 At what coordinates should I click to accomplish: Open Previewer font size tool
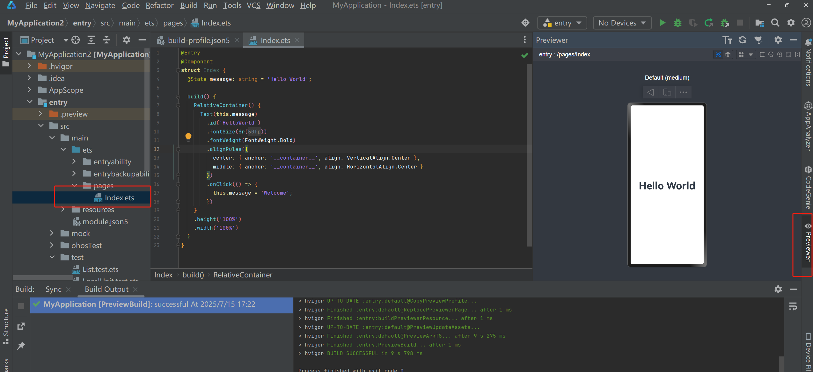point(727,40)
